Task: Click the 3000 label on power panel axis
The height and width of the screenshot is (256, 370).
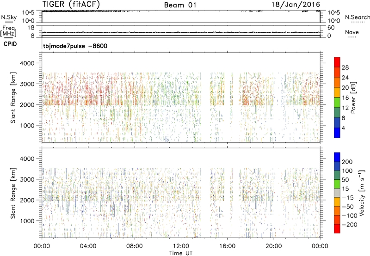Action: click(27, 84)
